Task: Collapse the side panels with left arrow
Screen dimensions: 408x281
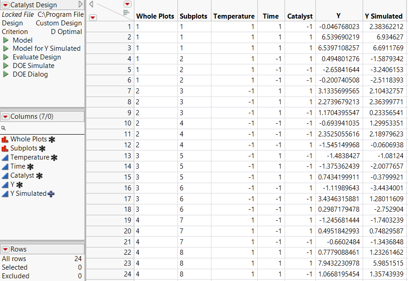Action: (x=91, y=4)
